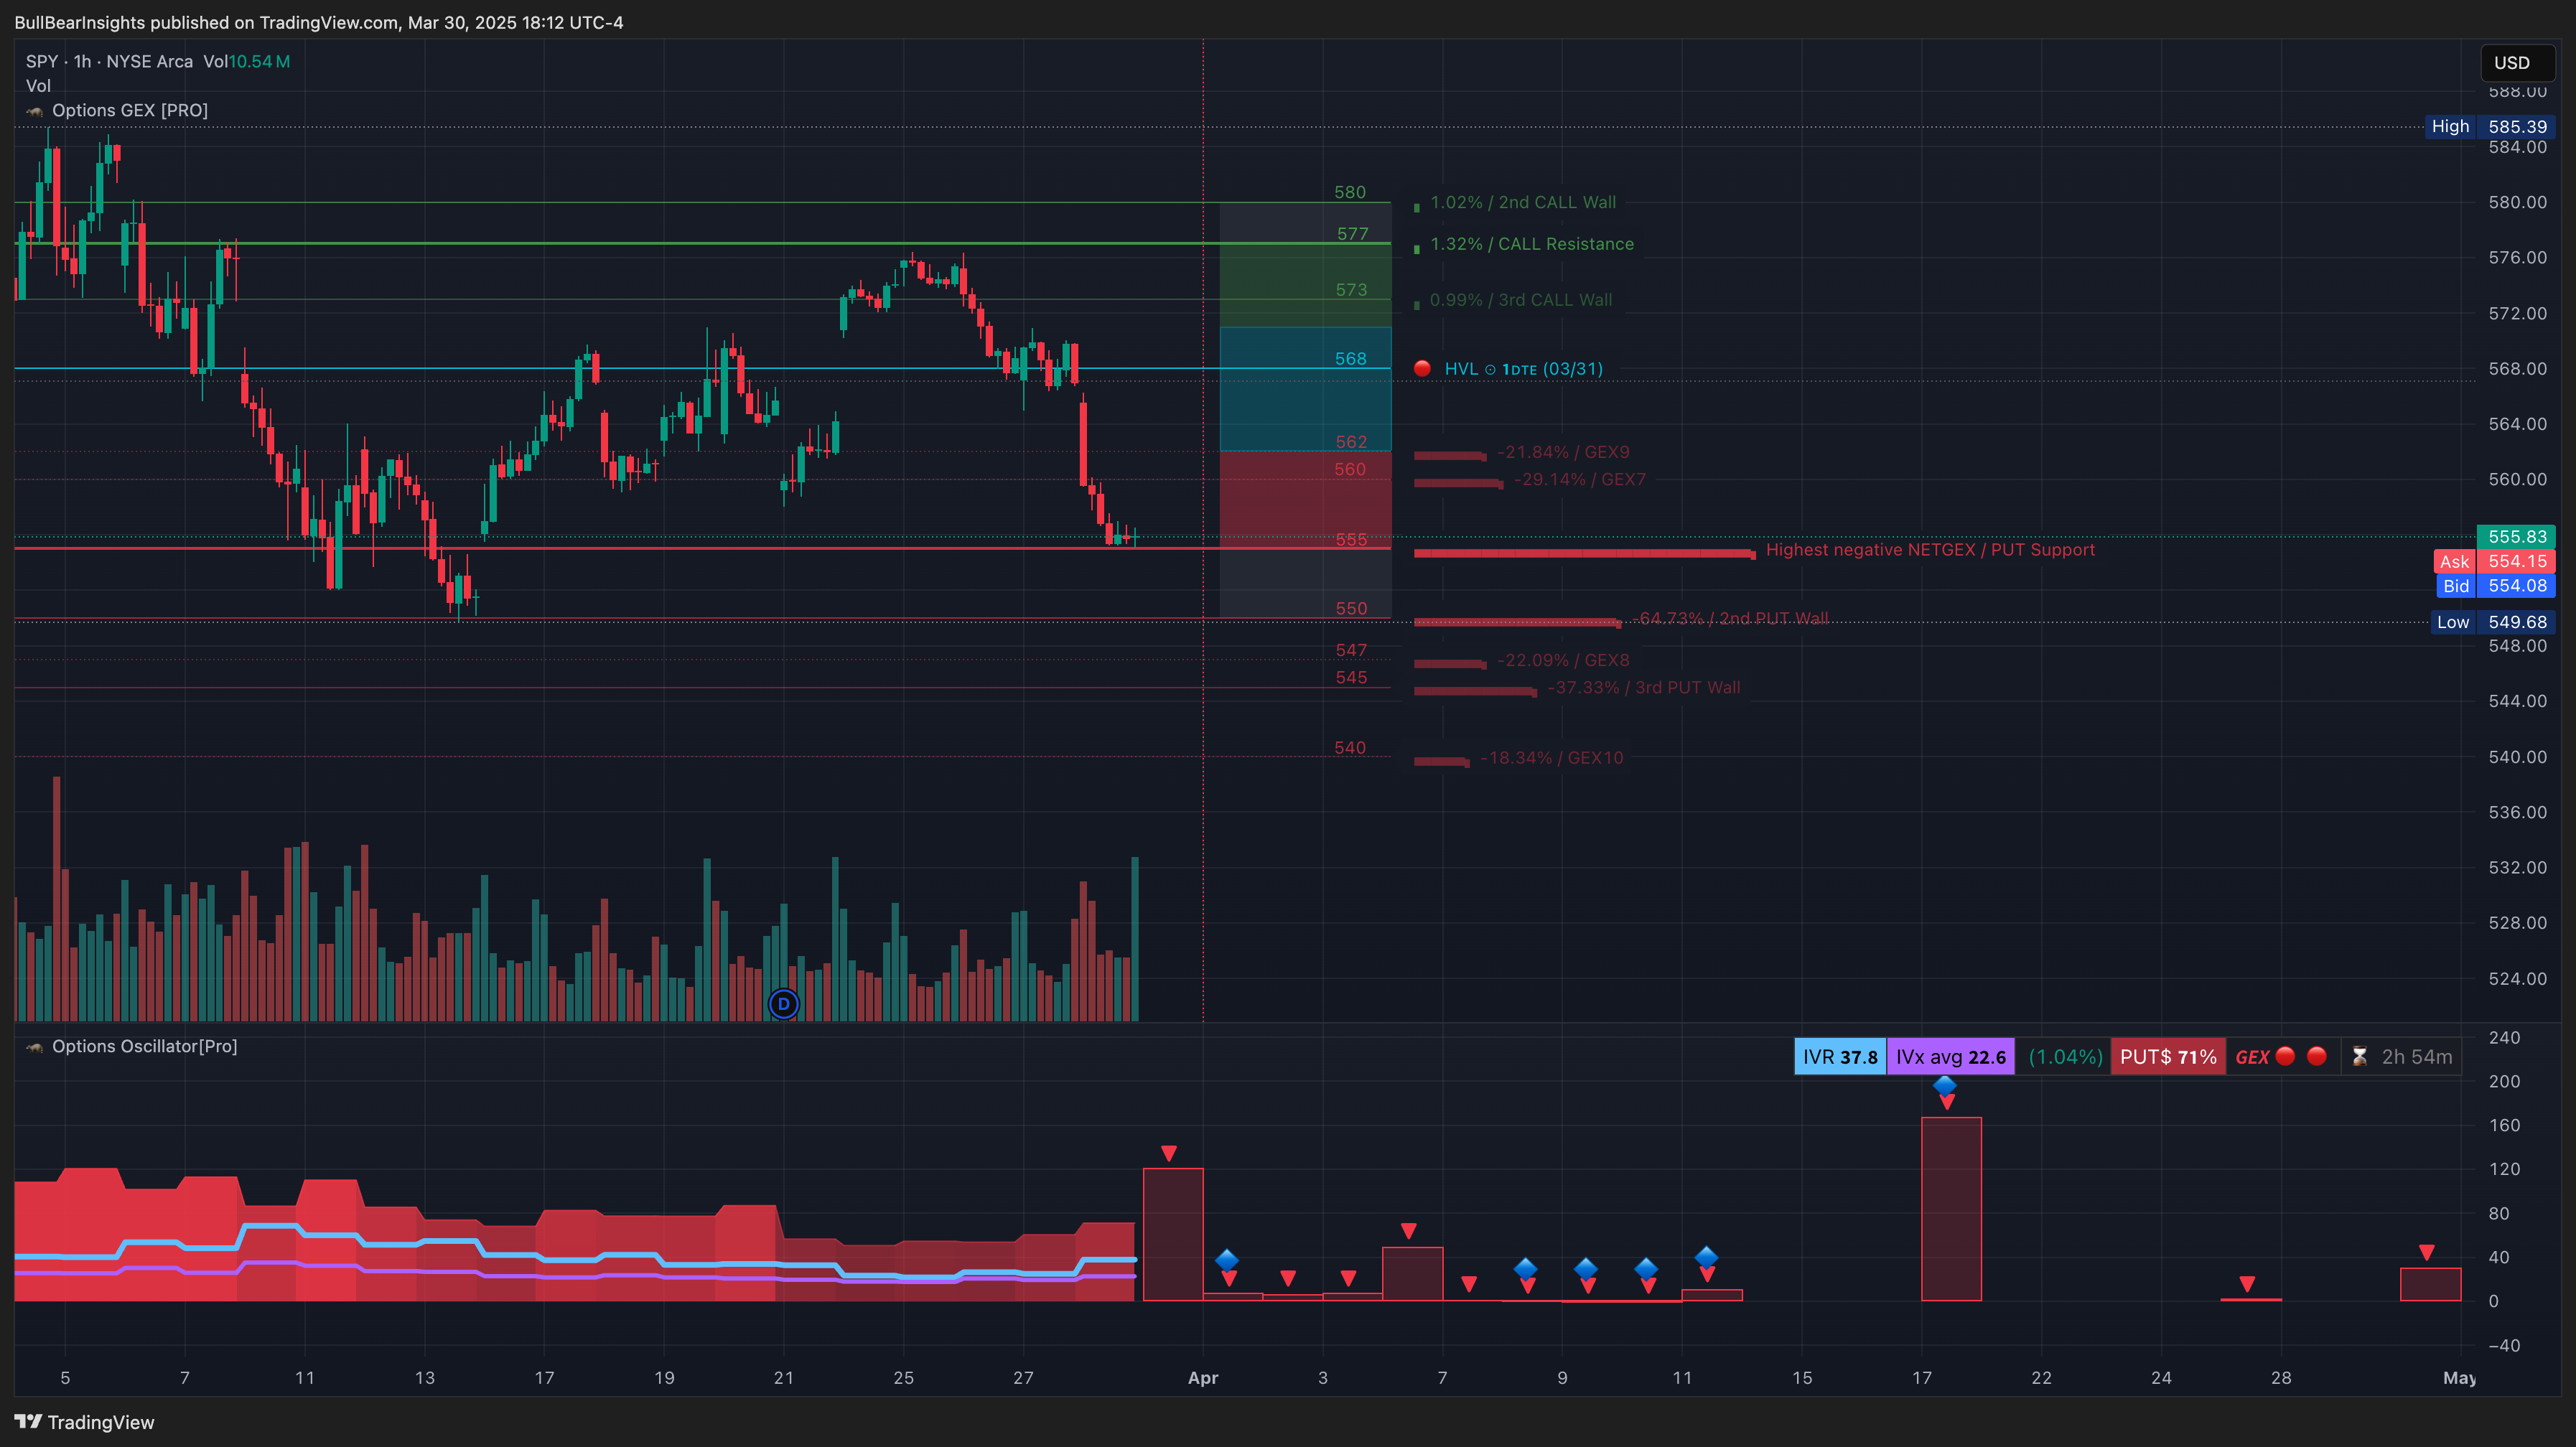Click the IVx avg 22.6 badge
This screenshot has height=1447, width=2576.
1951,1057
